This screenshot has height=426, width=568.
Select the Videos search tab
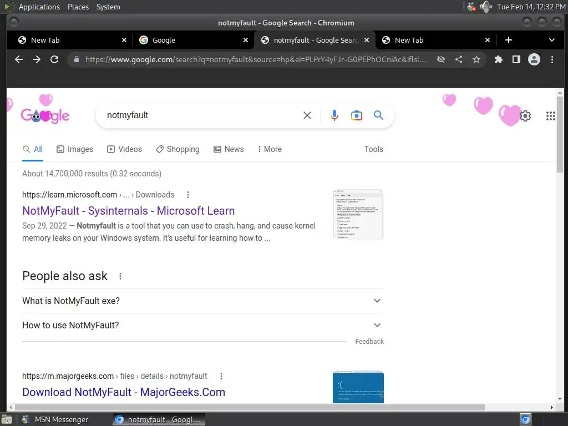pyautogui.click(x=124, y=149)
